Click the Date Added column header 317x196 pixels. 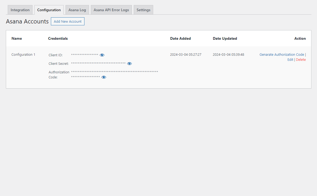180,38
